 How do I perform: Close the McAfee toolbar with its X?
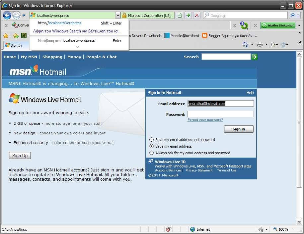click(x=255, y=25)
